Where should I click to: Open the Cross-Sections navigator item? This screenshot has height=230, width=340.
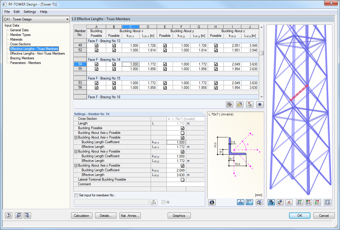pyautogui.click(x=20, y=44)
